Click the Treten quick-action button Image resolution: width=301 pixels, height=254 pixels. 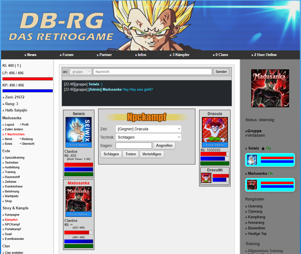131,154
